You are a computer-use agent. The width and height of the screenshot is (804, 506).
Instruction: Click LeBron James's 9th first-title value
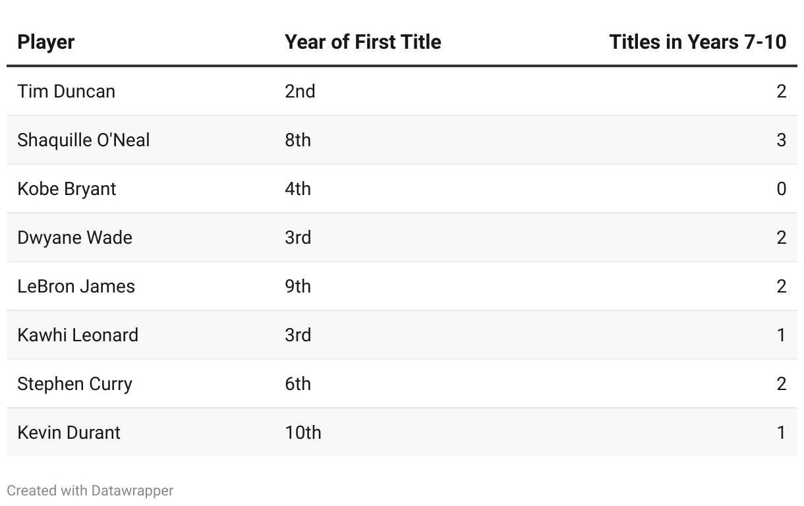coord(298,286)
